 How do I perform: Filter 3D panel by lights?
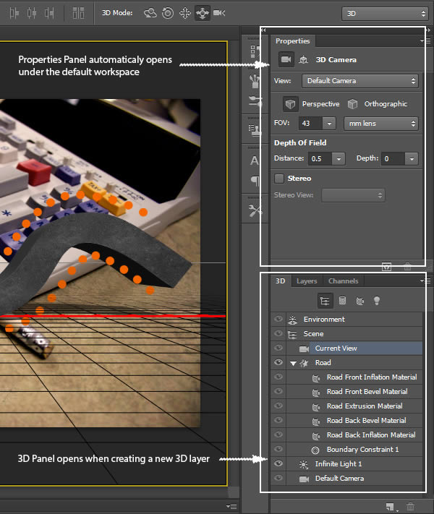point(377,301)
